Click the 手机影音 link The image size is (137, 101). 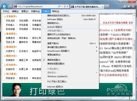point(24,25)
